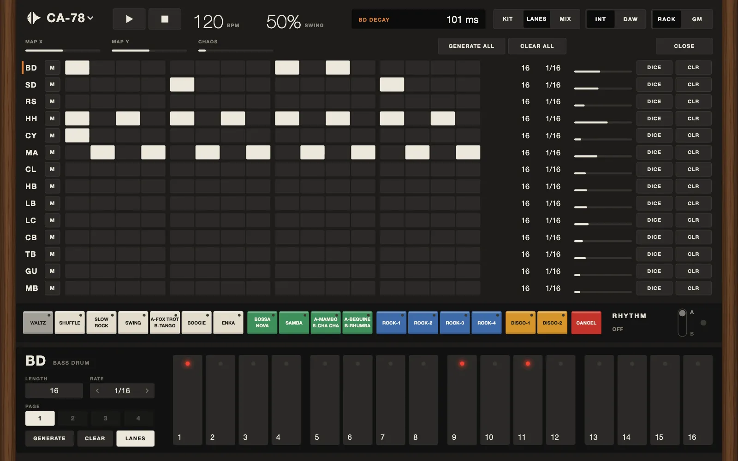Choose the ROCK-1 rhythm preset
The width and height of the screenshot is (738, 461).
391,323
